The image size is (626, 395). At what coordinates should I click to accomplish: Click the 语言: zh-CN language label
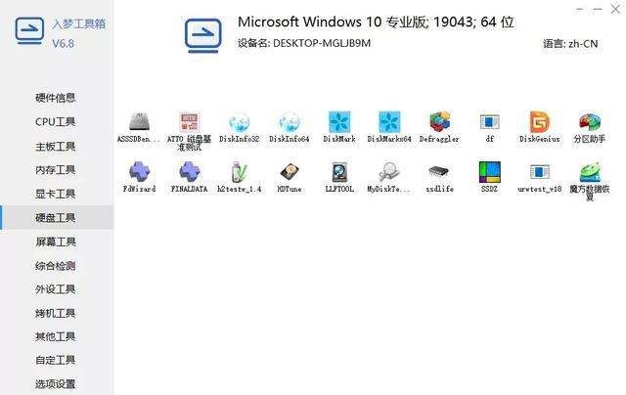[570, 43]
